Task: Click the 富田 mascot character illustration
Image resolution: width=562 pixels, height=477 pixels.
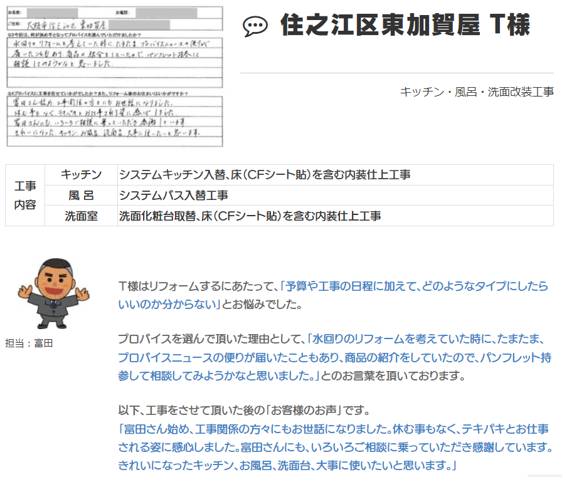Action: [x=51, y=292]
